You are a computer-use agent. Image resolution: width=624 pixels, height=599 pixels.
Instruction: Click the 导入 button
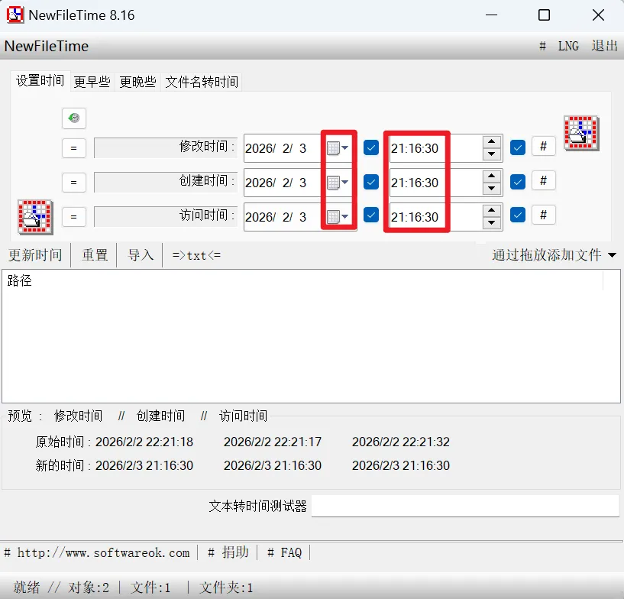141,255
